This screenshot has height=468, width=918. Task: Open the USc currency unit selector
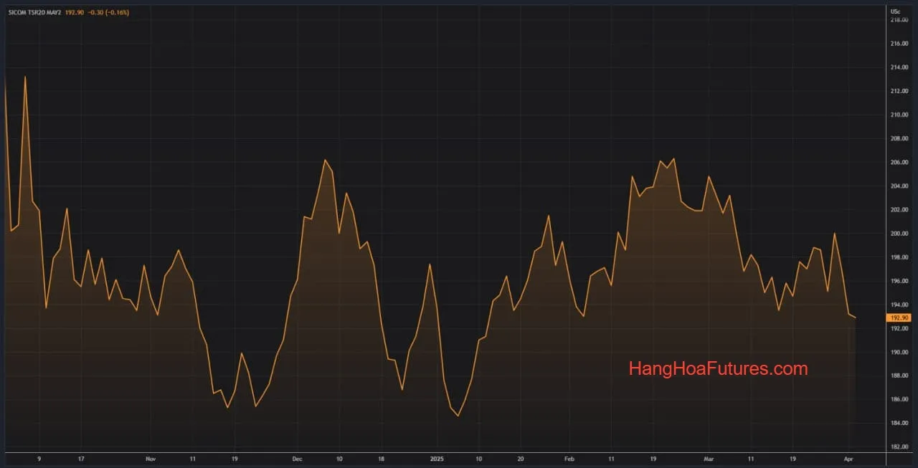pyautogui.click(x=895, y=11)
